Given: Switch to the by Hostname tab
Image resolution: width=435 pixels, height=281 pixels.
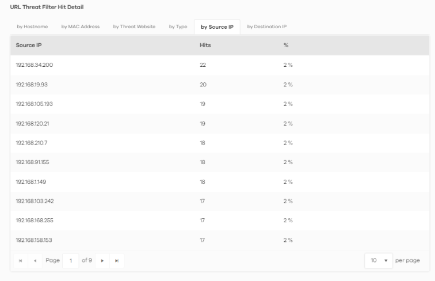Looking at the screenshot, I should tap(33, 26).
